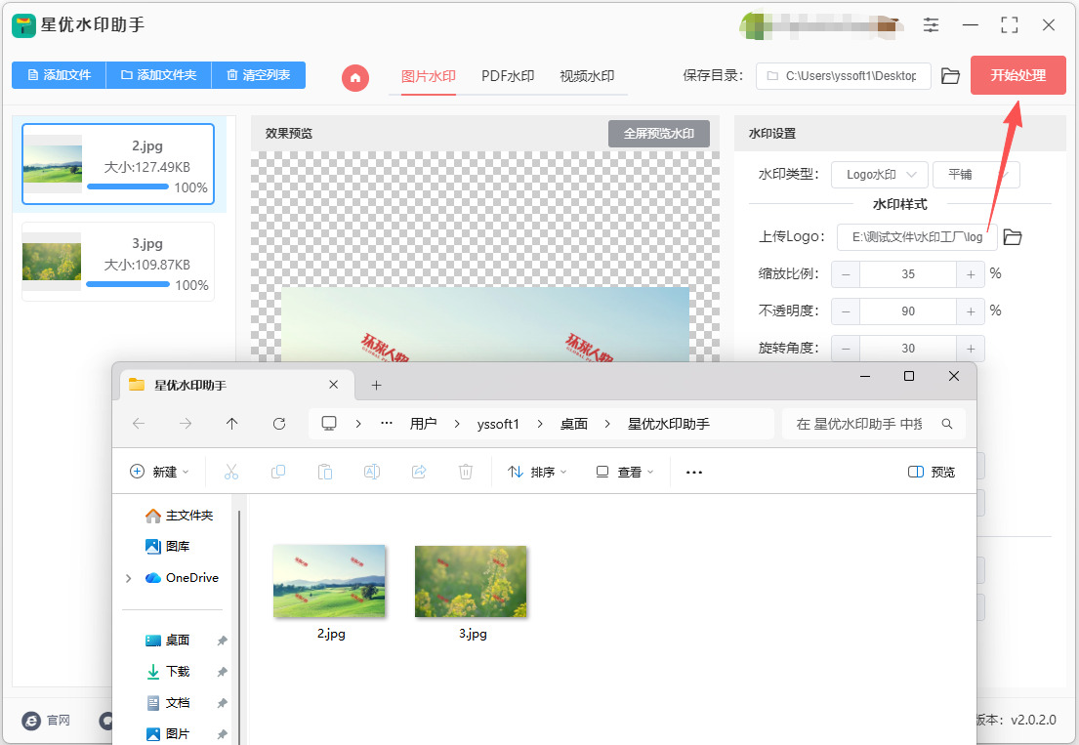1079x745 pixels.
Task: Click the 不透明度 value field showing 90
Action: [x=908, y=311]
